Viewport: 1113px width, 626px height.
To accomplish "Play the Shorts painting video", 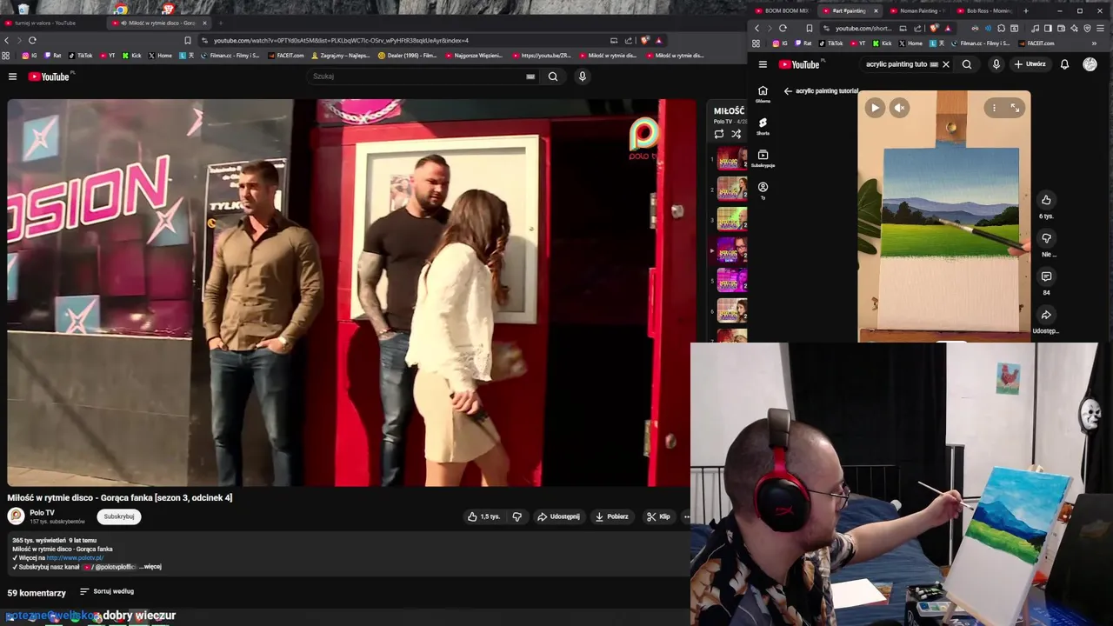I will [x=875, y=108].
